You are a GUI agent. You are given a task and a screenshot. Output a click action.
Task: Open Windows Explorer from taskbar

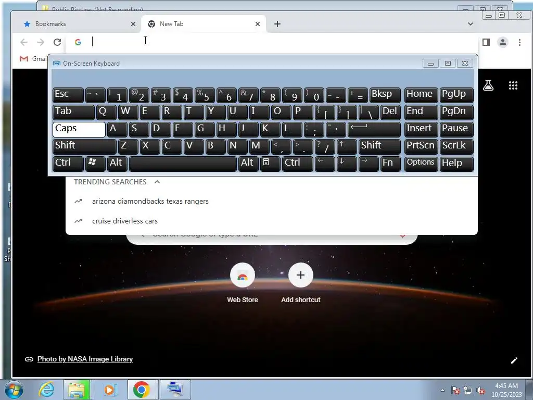tap(77, 390)
